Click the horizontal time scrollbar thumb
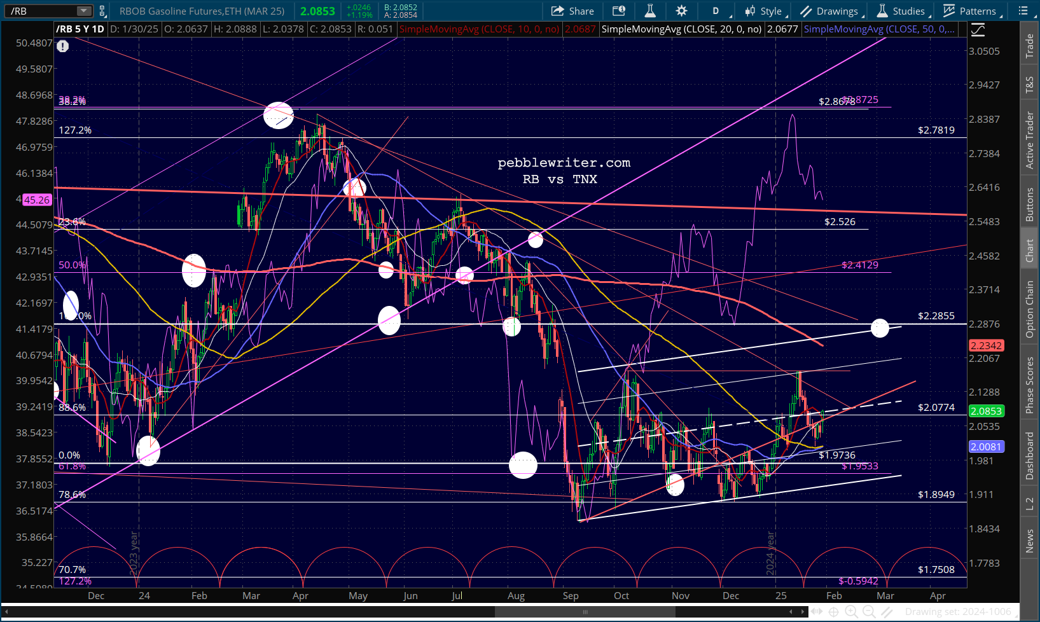Viewport: 1040px width, 622px height. coord(585,612)
